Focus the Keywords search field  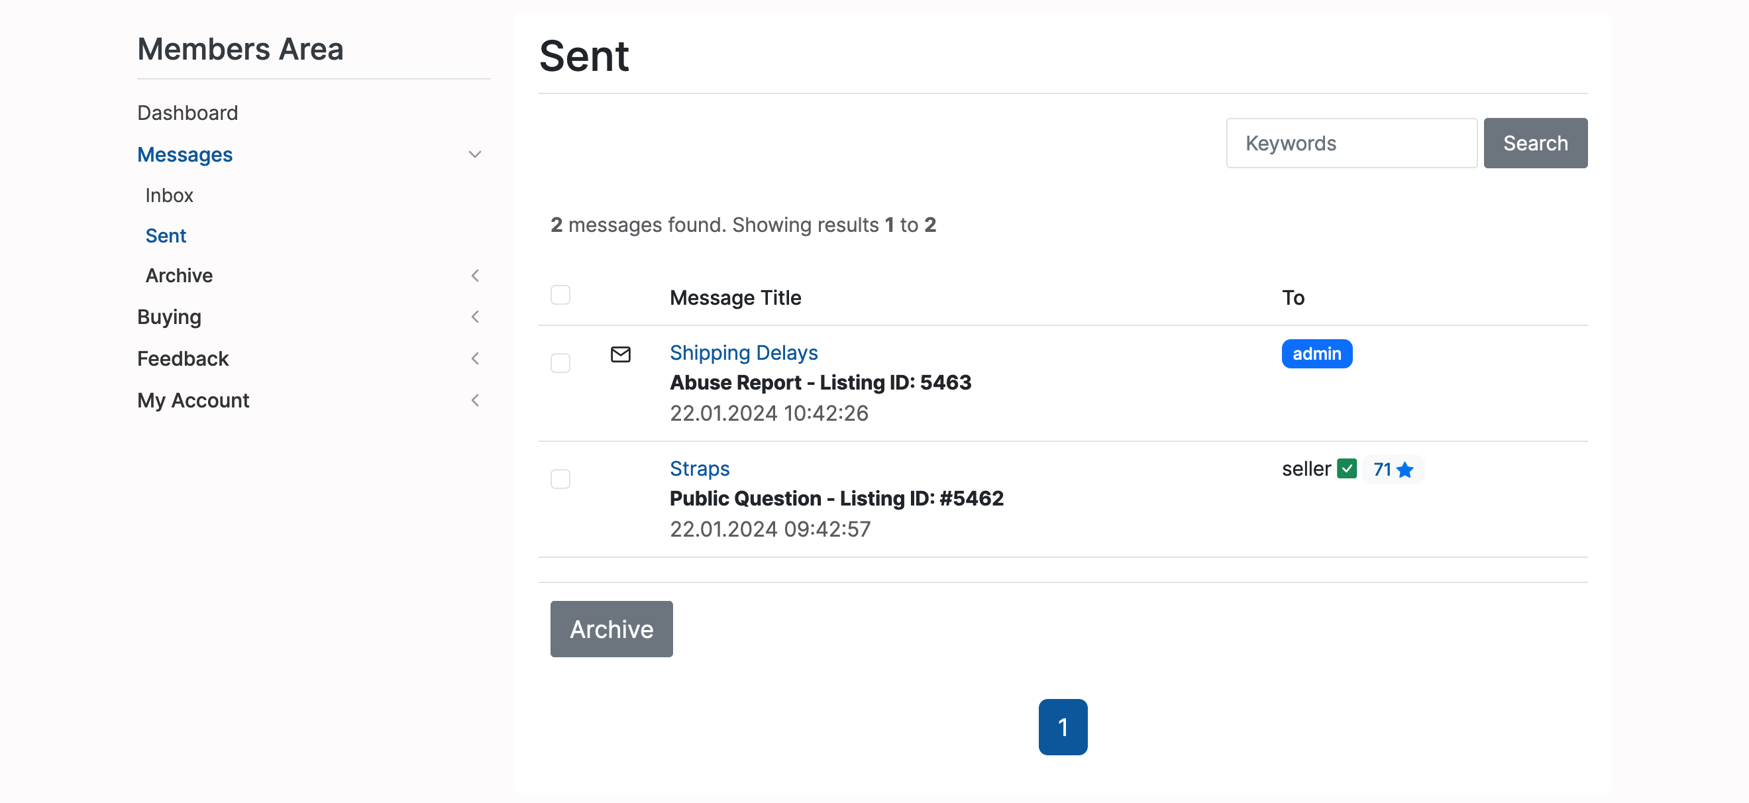point(1350,143)
